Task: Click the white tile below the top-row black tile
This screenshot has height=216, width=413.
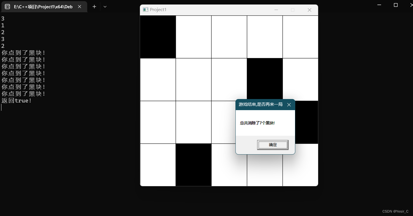Action: click(158, 79)
